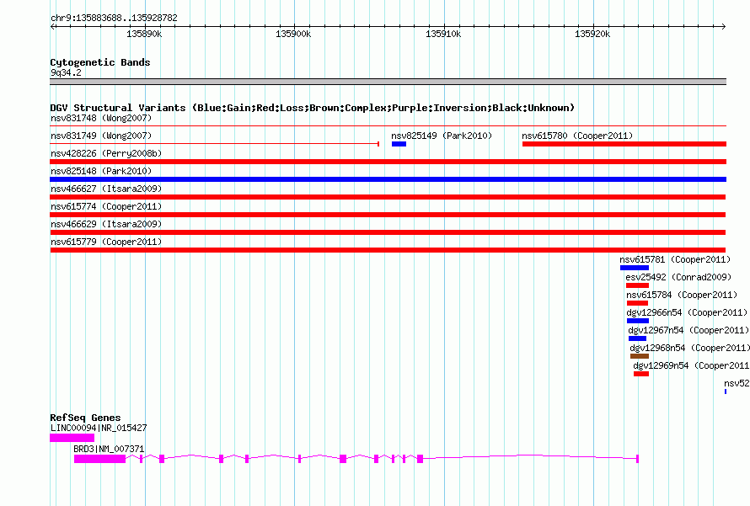The image size is (750, 506).
Task: Click the nsv428226 (Perry2008b) label
Action: [106, 153]
